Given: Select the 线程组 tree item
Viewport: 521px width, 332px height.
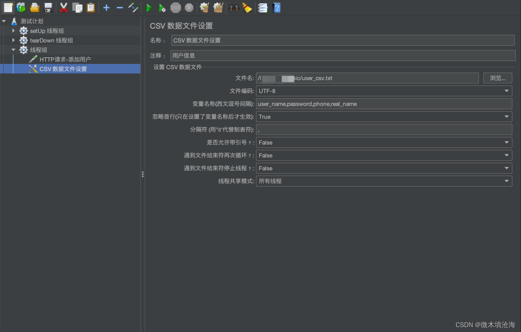Looking at the screenshot, I should tap(39, 50).
